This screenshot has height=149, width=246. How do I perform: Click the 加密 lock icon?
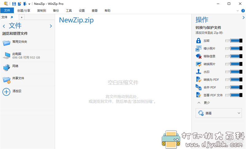[198, 41]
